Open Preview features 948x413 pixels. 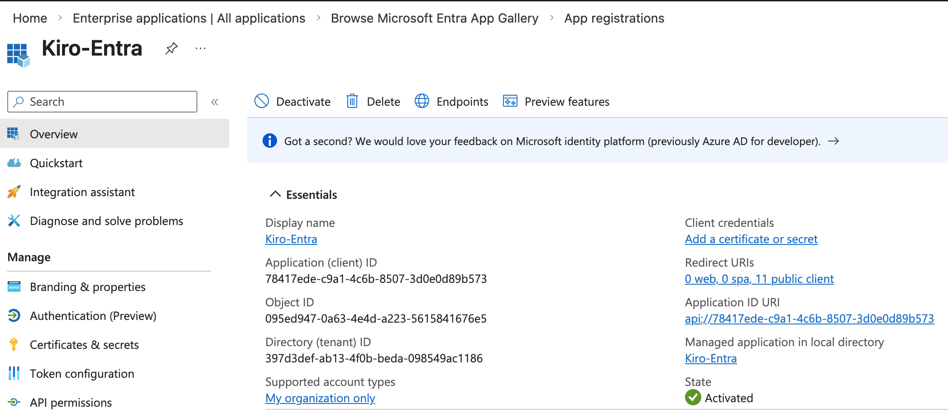[556, 102]
